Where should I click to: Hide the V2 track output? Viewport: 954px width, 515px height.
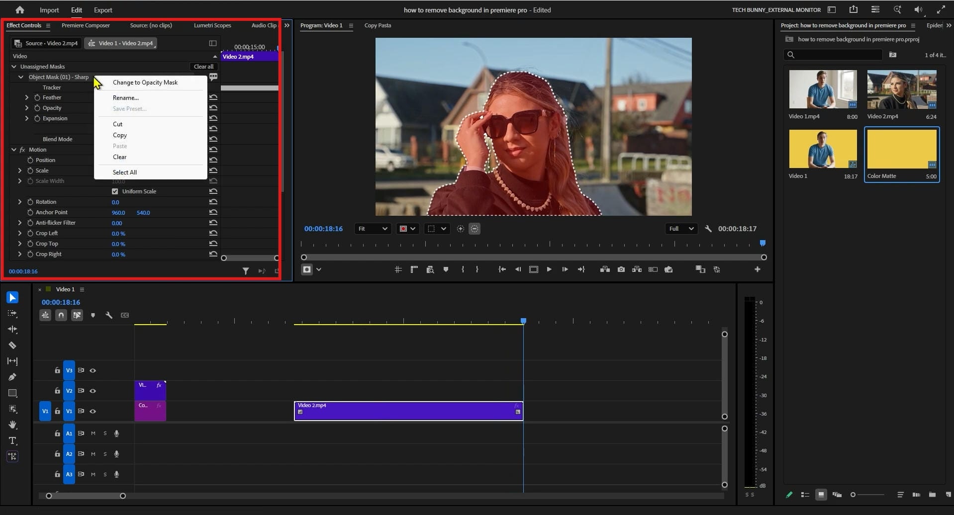(x=93, y=391)
